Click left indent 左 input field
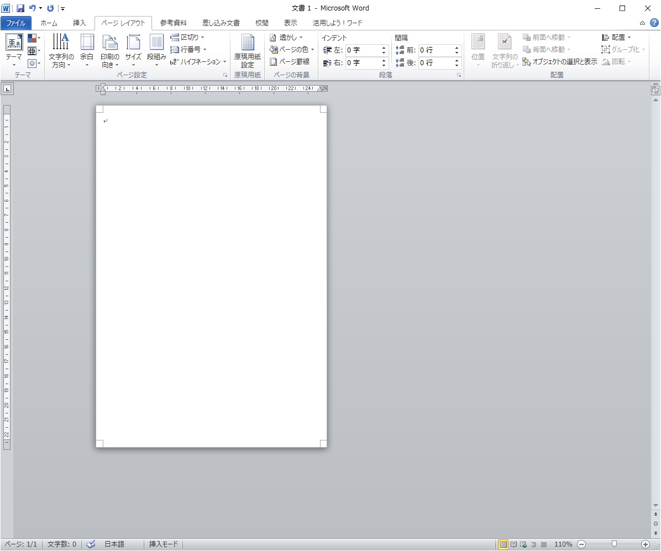Viewport: 661px width, 551px height. coord(363,50)
